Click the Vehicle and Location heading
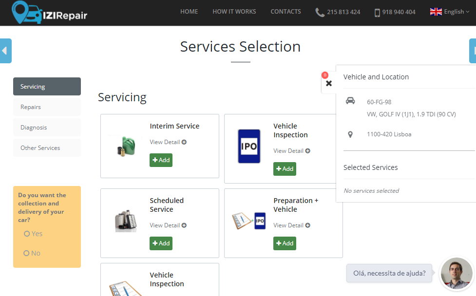The height and width of the screenshot is (296, 476). [x=376, y=77]
